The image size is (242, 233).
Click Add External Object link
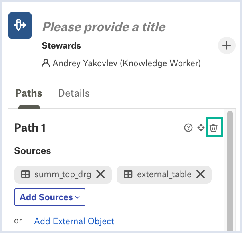click(x=74, y=221)
